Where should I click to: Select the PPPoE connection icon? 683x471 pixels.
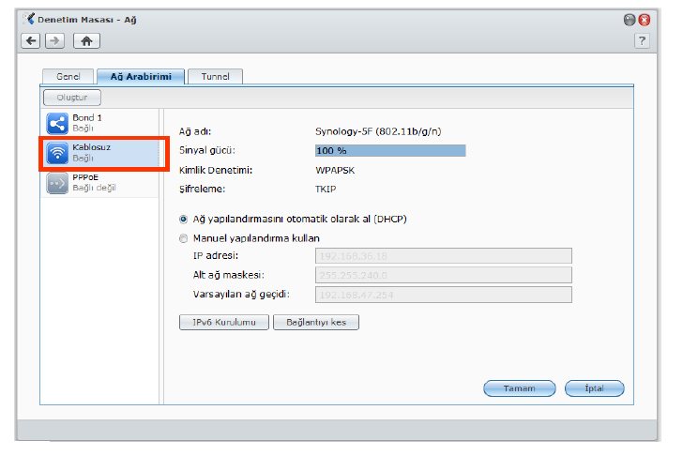[56, 182]
